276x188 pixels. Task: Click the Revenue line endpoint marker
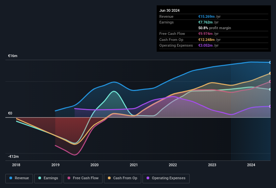pyautogui.click(x=270, y=62)
